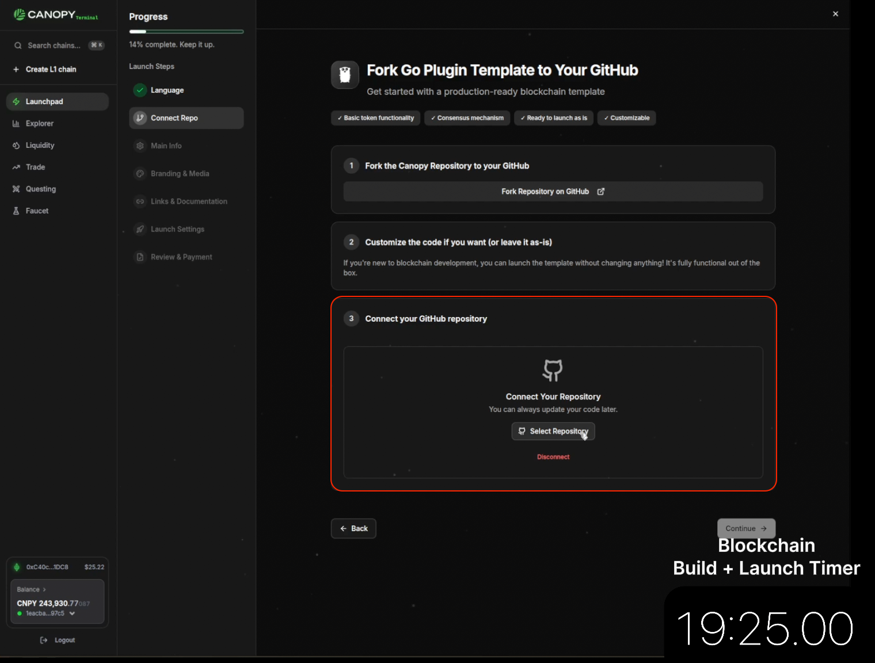Click the green Ethereum wallet icon

[x=17, y=567]
